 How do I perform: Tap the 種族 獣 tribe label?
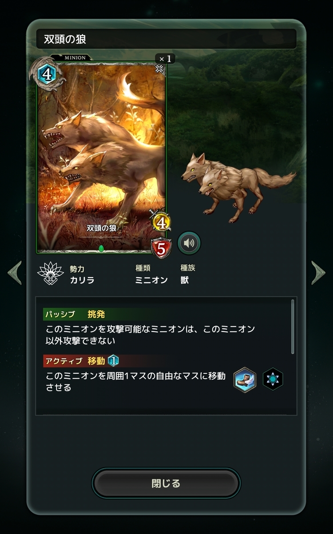(x=188, y=274)
